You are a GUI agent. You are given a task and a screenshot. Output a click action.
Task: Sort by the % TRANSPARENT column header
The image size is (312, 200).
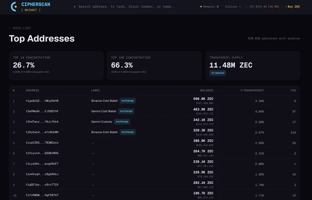[252, 90]
